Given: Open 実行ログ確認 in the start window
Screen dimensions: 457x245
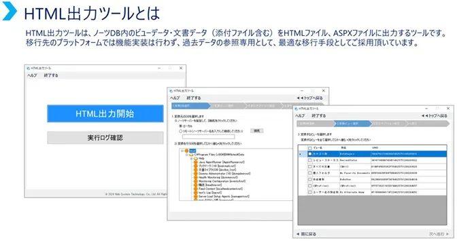Looking at the screenshot, I should tap(105, 138).
